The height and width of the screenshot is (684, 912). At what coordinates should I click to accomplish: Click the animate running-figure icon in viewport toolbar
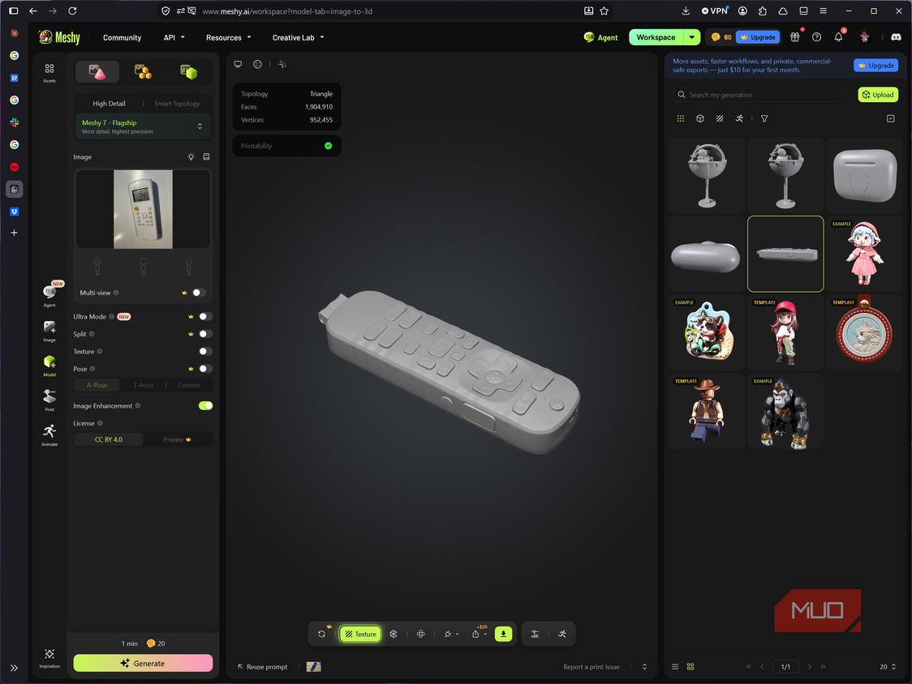(x=561, y=634)
